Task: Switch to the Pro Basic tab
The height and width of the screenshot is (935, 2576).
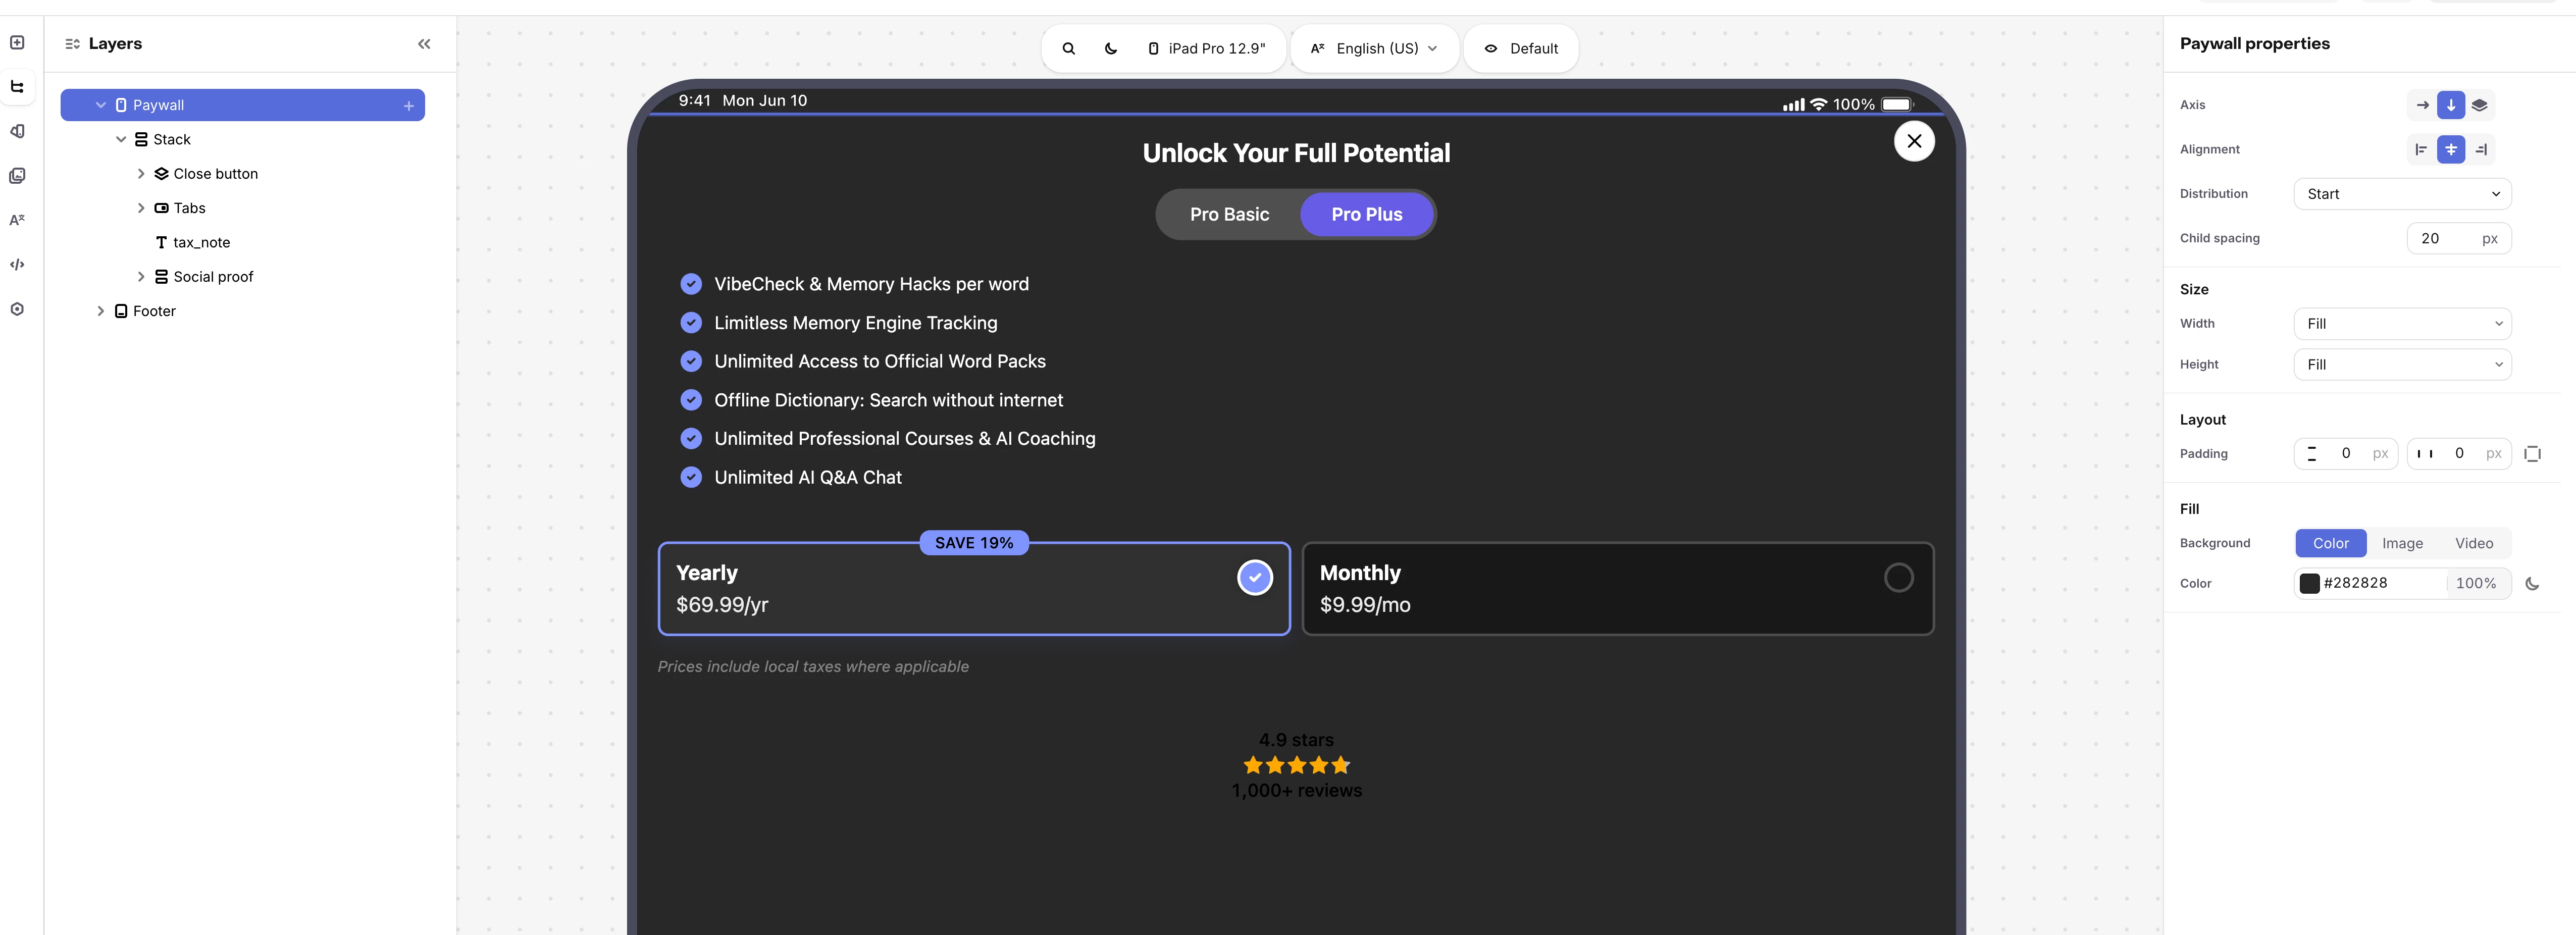Action: pos(1228,215)
